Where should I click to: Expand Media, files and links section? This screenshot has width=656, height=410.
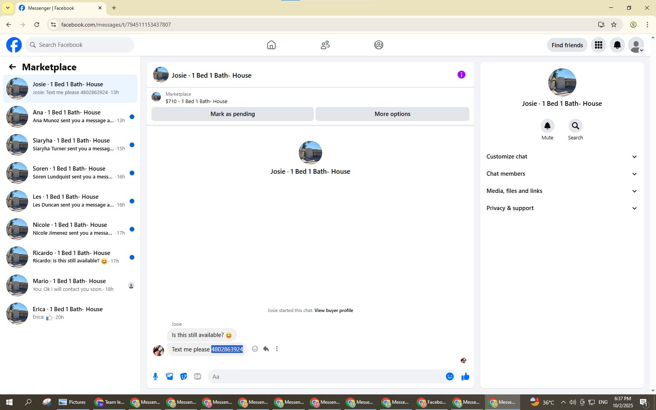pyautogui.click(x=562, y=191)
